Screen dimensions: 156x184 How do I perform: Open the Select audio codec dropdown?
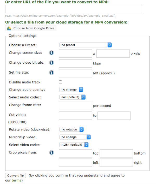tap(72, 97)
